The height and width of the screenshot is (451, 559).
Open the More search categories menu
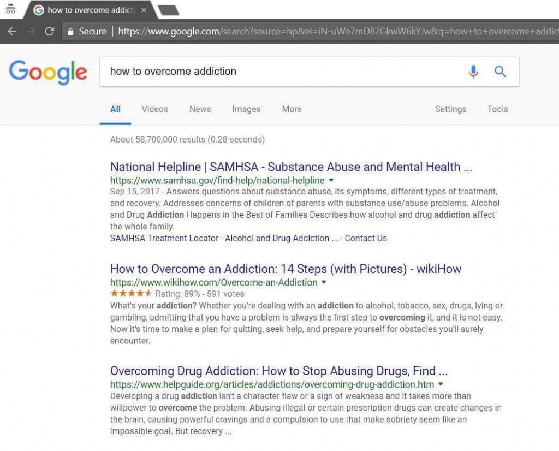[292, 109]
